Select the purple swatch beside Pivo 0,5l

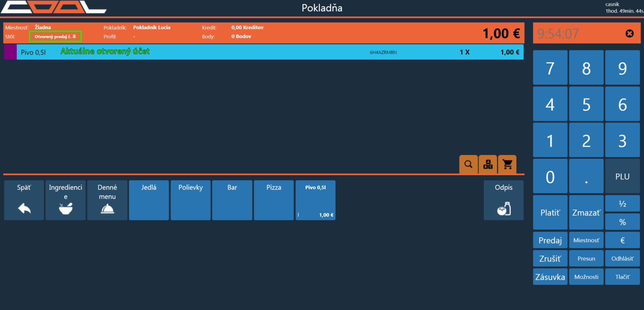coord(10,52)
